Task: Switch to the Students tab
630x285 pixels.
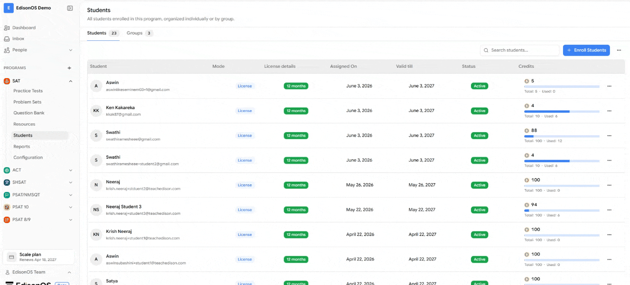Action: pyautogui.click(x=103, y=33)
